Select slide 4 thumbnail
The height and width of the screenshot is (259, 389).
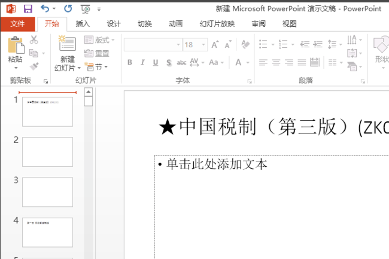[48, 233]
